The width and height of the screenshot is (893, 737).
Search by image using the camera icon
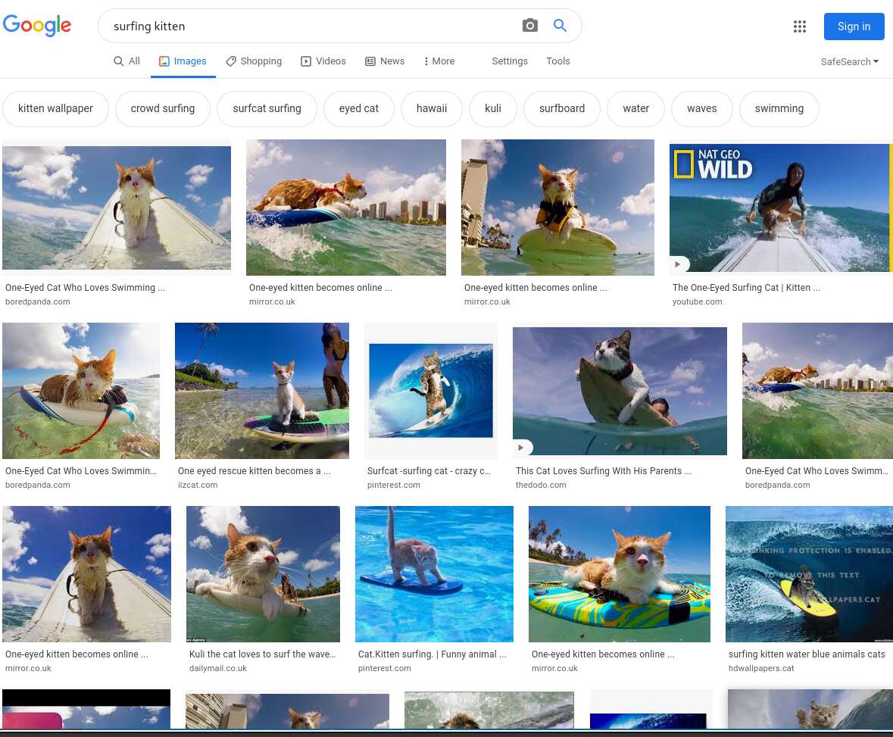tap(529, 26)
